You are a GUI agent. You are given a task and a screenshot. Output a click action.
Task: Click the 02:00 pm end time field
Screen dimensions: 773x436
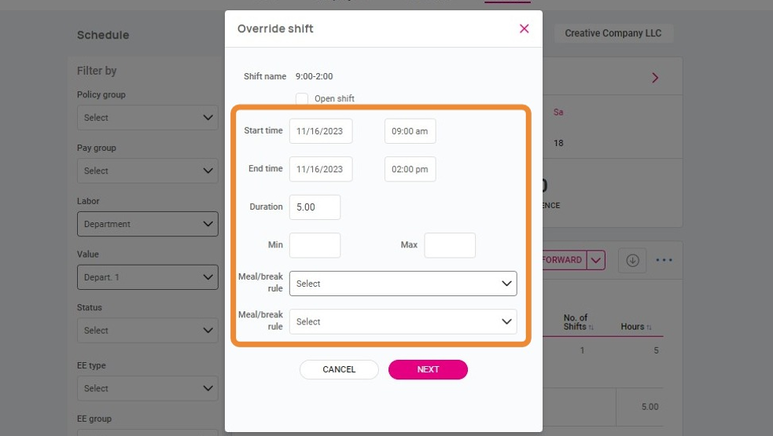[x=410, y=169]
